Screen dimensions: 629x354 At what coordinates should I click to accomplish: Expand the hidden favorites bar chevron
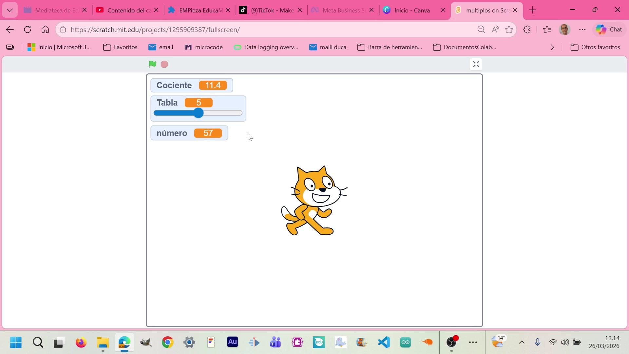pyautogui.click(x=552, y=47)
